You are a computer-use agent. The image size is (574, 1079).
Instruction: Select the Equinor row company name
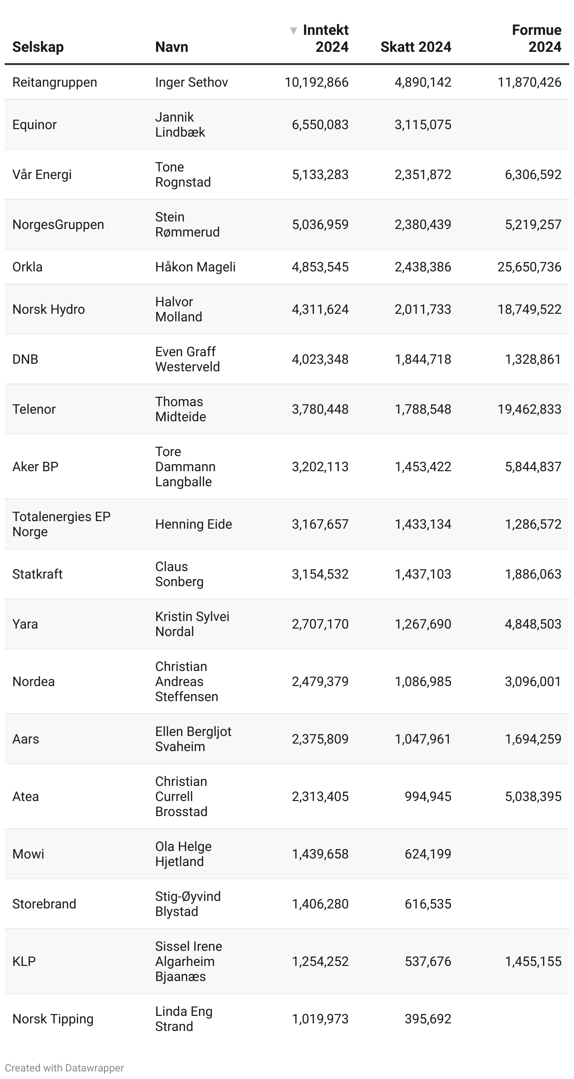[34, 125]
